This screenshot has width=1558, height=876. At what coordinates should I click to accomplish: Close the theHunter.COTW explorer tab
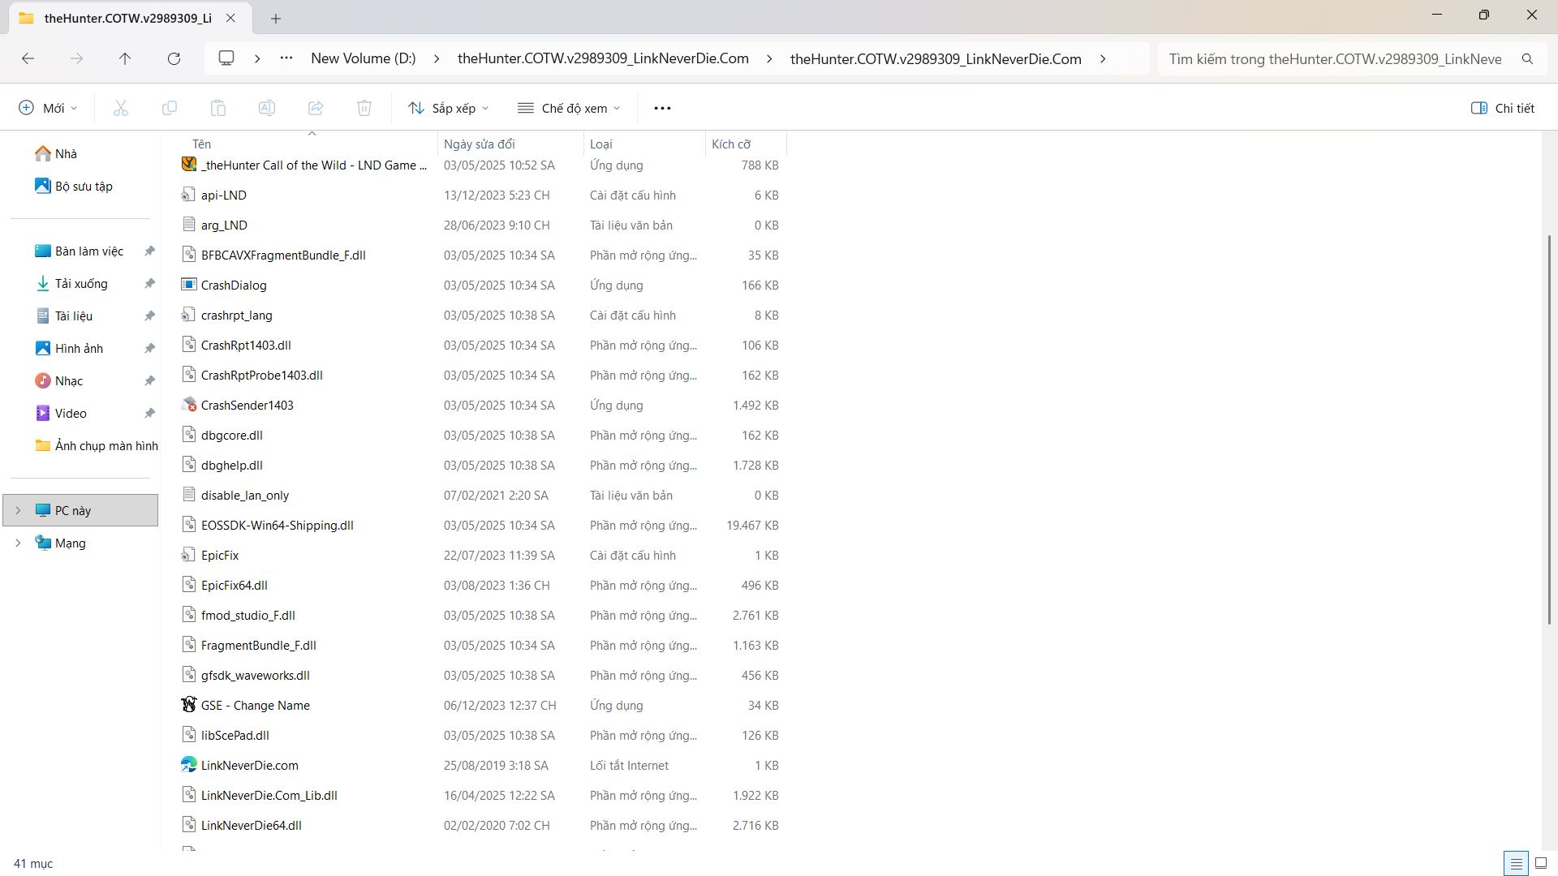231,18
